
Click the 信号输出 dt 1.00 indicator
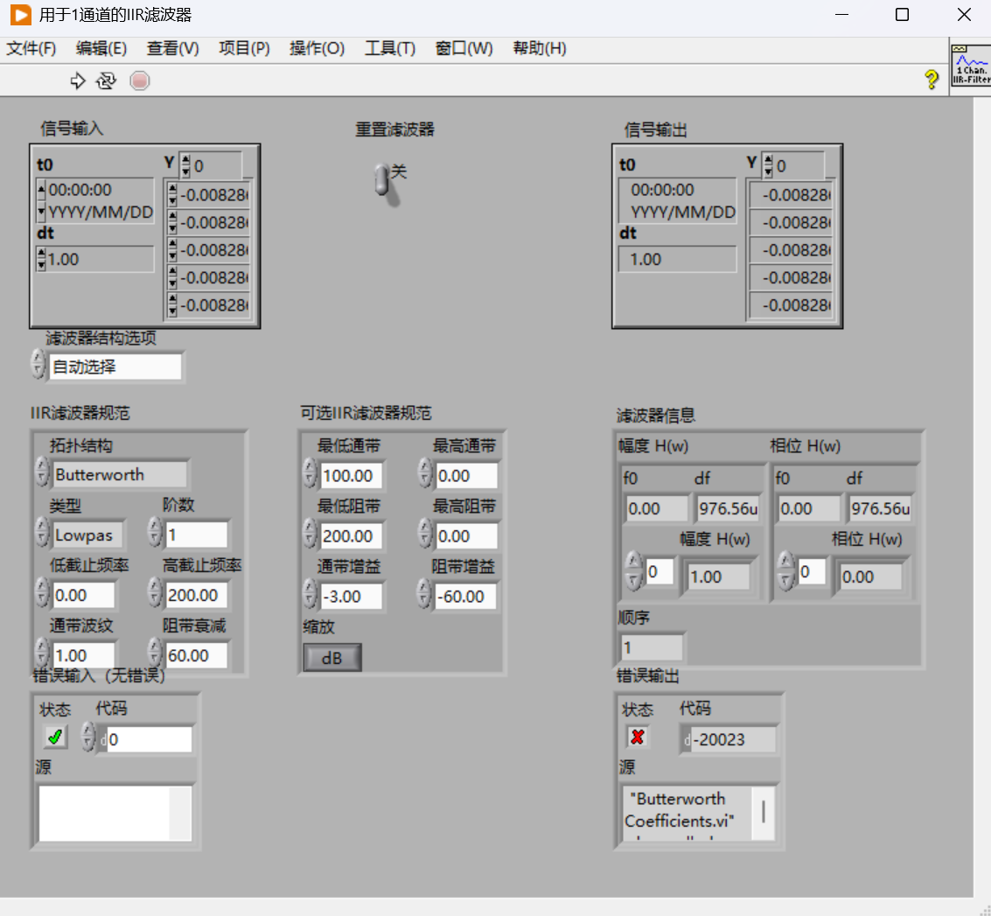[x=677, y=259]
